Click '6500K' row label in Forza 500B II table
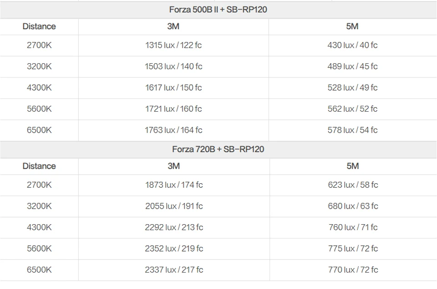The width and height of the screenshot is (437, 289). [39, 130]
